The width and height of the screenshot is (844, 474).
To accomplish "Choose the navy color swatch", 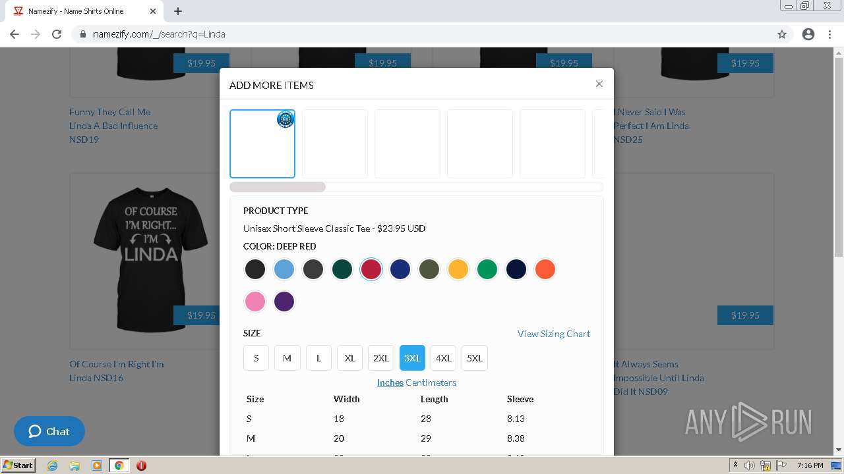I will point(516,269).
